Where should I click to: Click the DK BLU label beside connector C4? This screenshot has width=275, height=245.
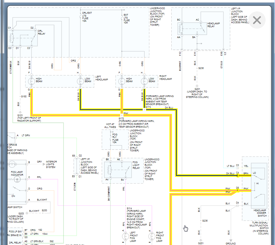[230, 173]
